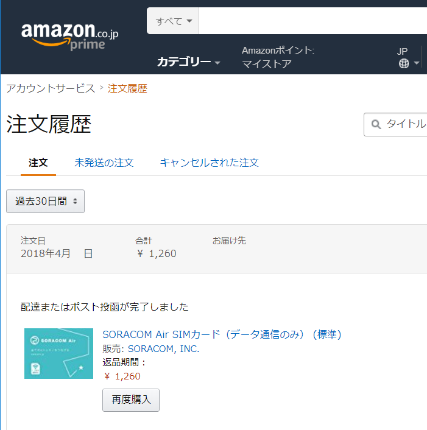The height and width of the screenshot is (430, 427).
Task: Click the 注文履歴 page heading
Action: coord(49,124)
